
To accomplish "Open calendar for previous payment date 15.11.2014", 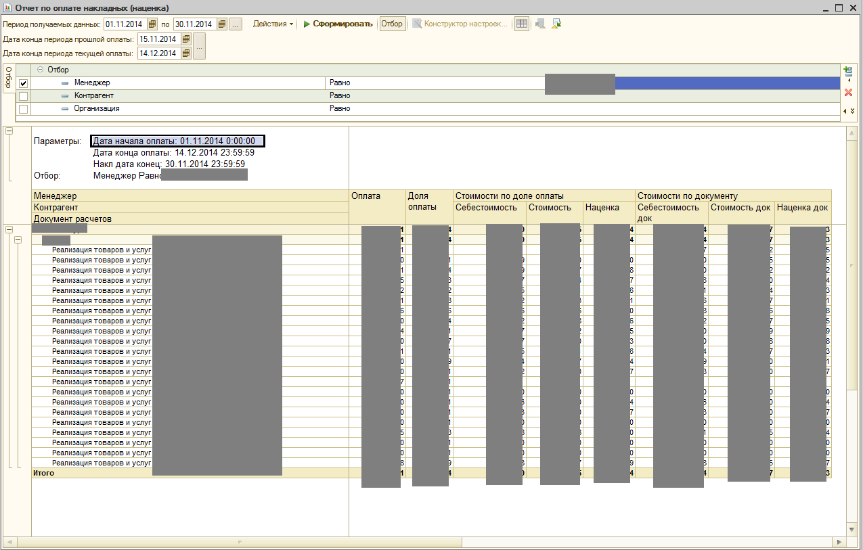I will click(186, 39).
